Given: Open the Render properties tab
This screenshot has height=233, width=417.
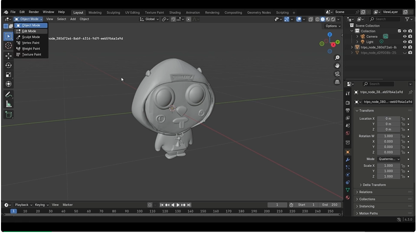Looking at the screenshot, I should [348, 102].
